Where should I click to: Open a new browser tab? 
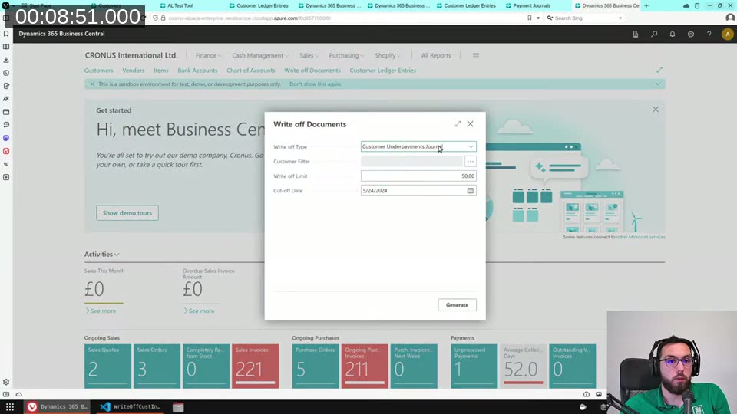(x=646, y=5)
